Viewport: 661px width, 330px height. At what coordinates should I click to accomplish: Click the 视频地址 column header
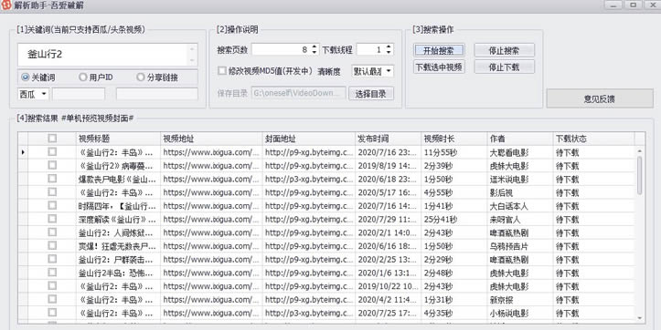(x=211, y=139)
